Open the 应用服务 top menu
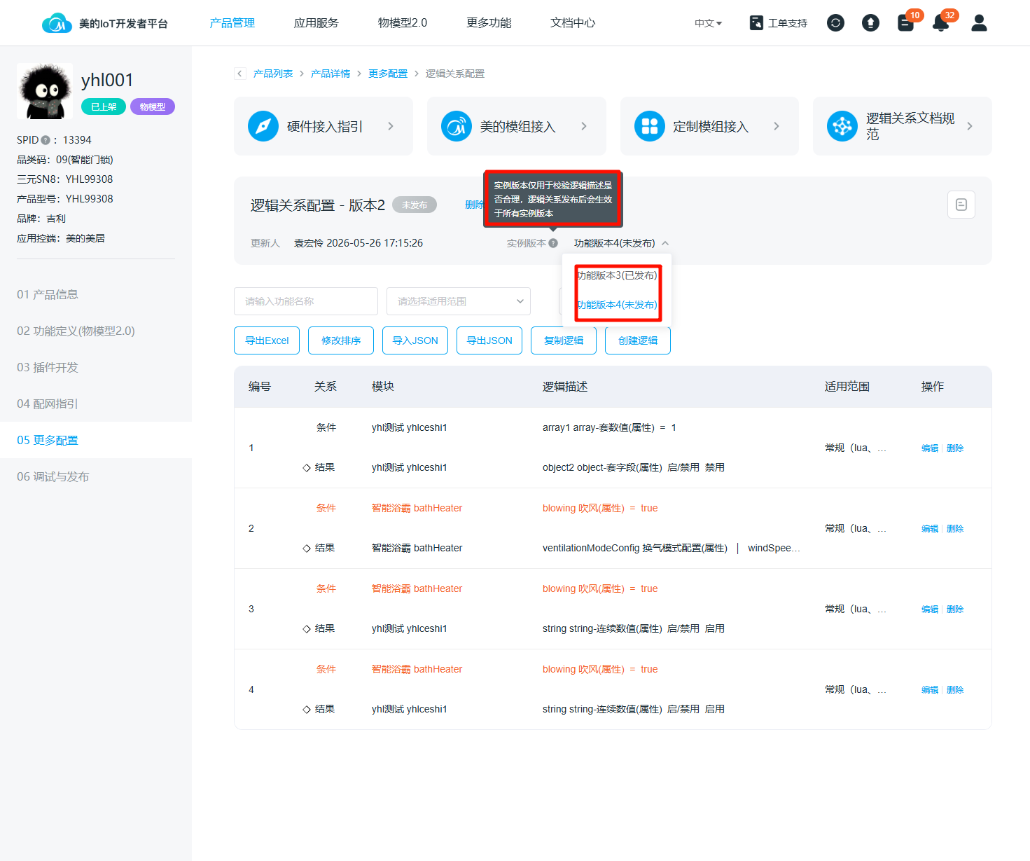Viewport: 1030px width, 861px height. pos(316,23)
